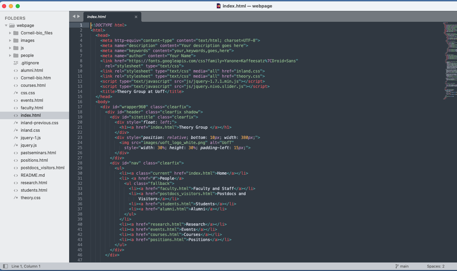
Task: Open faculty.html in the sidebar
Action: [32, 108]
